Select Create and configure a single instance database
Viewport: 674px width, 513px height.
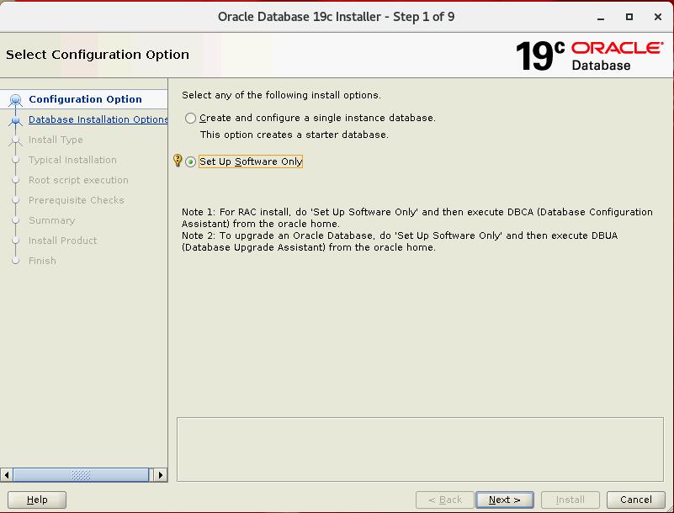(191, 119)
